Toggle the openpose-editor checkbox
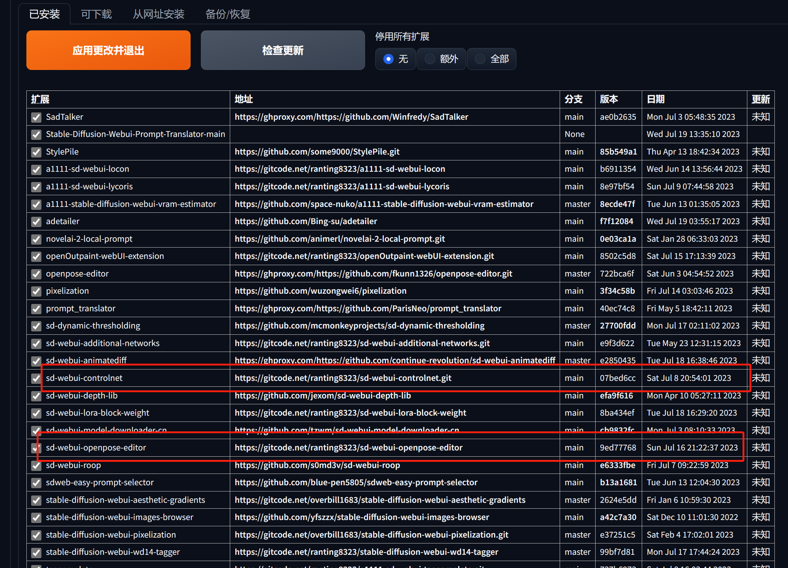This screenshot has height=568, width=788. [x=36, y=274]
